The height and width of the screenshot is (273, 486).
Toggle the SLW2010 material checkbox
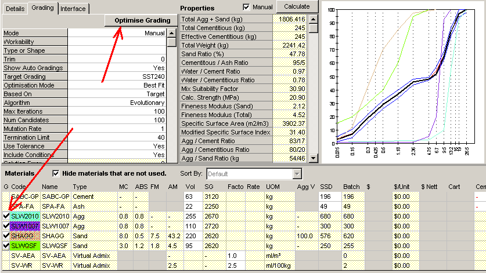[x=6, y=216]
